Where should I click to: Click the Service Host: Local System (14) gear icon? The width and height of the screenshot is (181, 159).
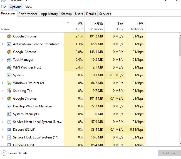pos(9,137)
